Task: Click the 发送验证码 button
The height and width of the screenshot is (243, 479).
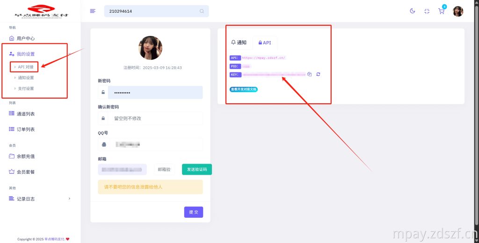Action: [x=196, y=169]
